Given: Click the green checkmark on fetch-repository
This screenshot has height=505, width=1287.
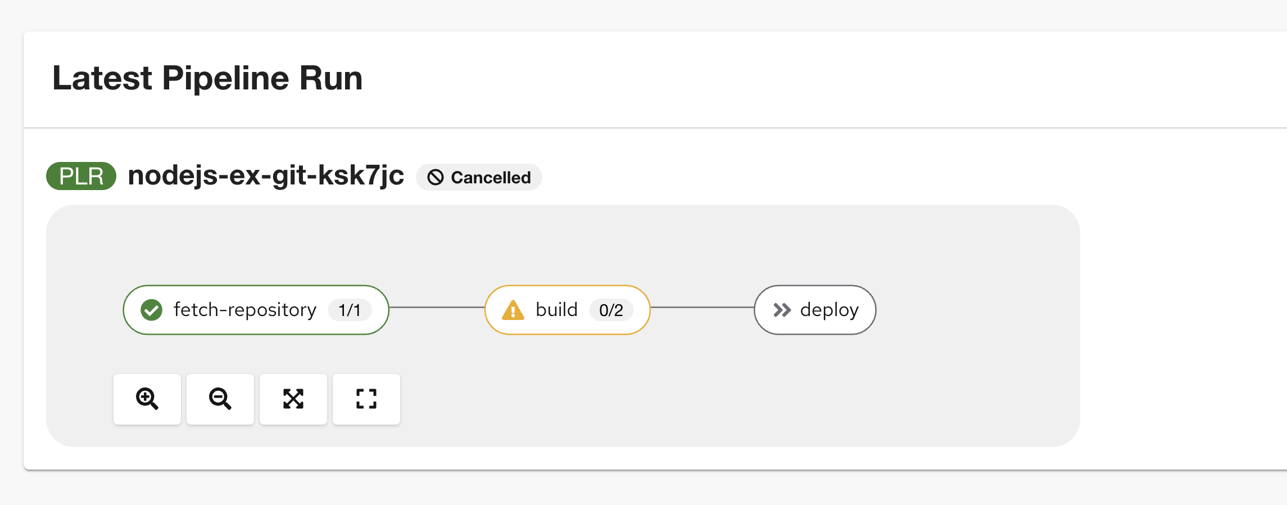Looking at the screenshot, I should 151,310.
